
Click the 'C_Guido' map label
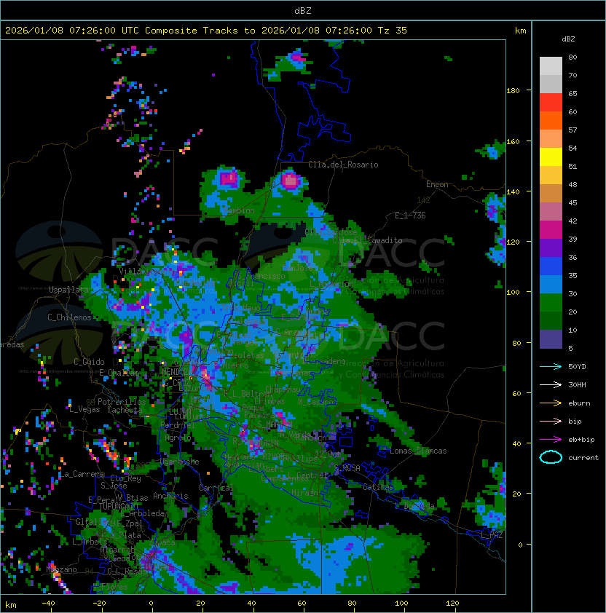coord(89,362)
